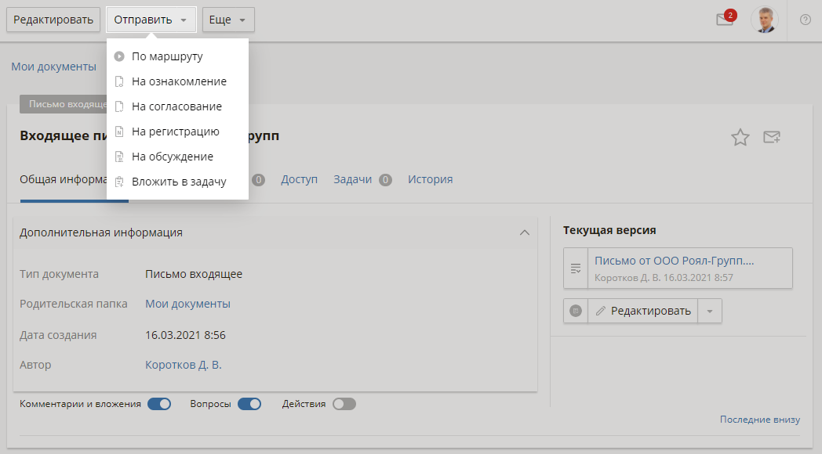Screen dimensions: 822x454
Task: Click the subscribe envelope-plus icon
Action: point(772,137)
